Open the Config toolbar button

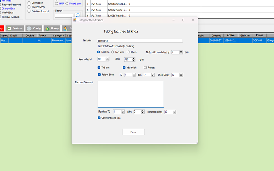pyautogui.click(x=34, y=28)
